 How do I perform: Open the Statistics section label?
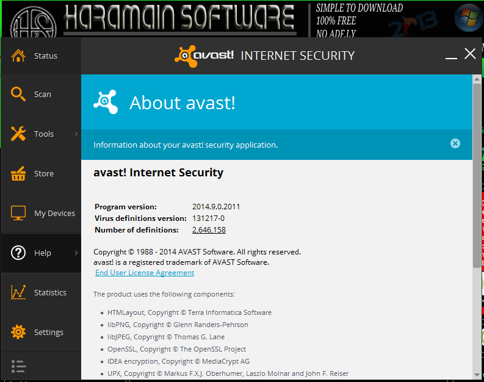coord(50,292)
